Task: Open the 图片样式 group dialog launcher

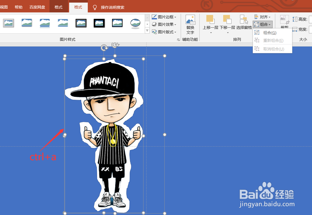Action: [178, 40]
